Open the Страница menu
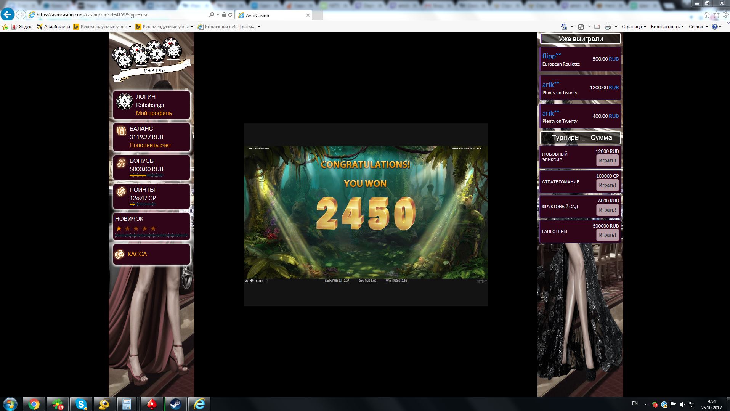Screen dimensions: 730x411 pyautogui.click(x=634, y=27)
